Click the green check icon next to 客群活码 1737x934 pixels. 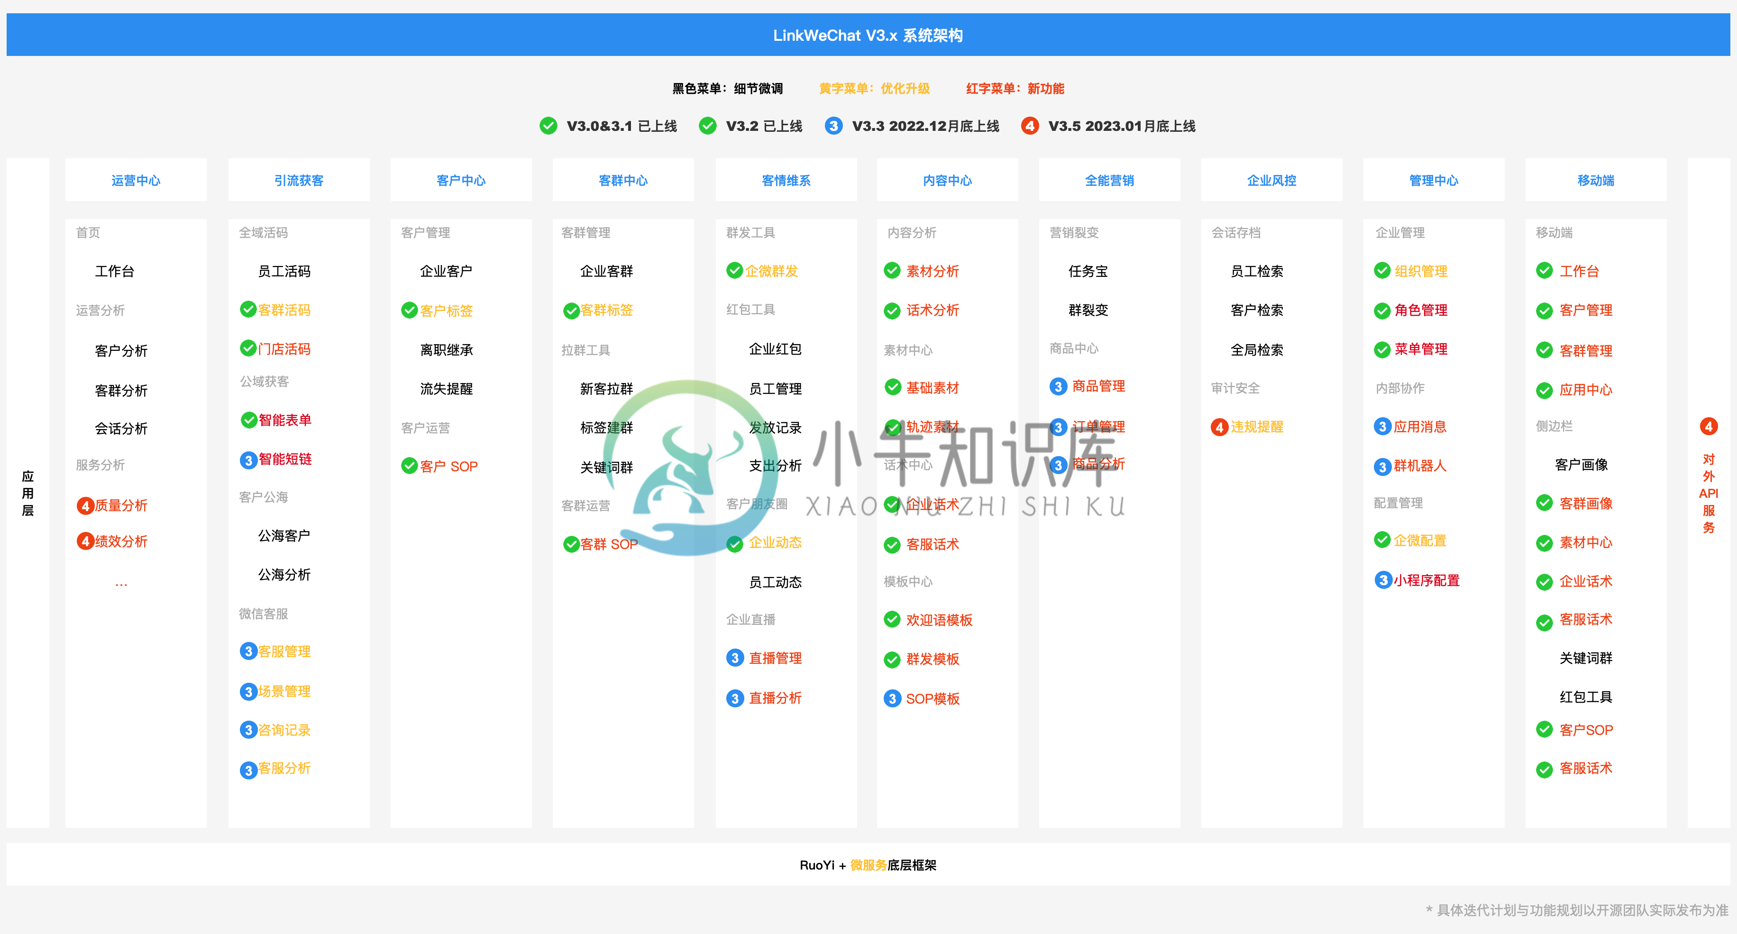pos(248,310)
